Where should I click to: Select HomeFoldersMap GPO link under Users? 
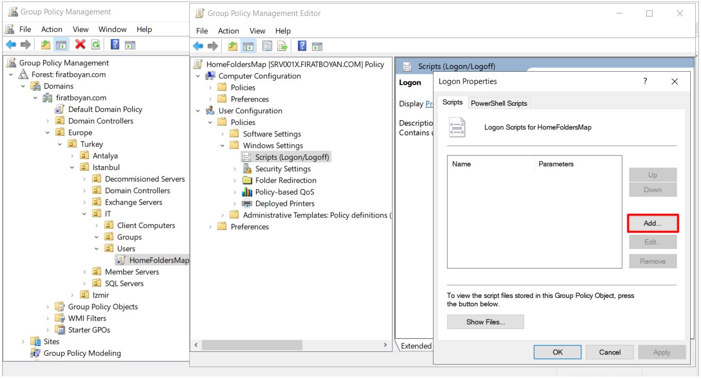pyautogui.click(x=159, y=260)
